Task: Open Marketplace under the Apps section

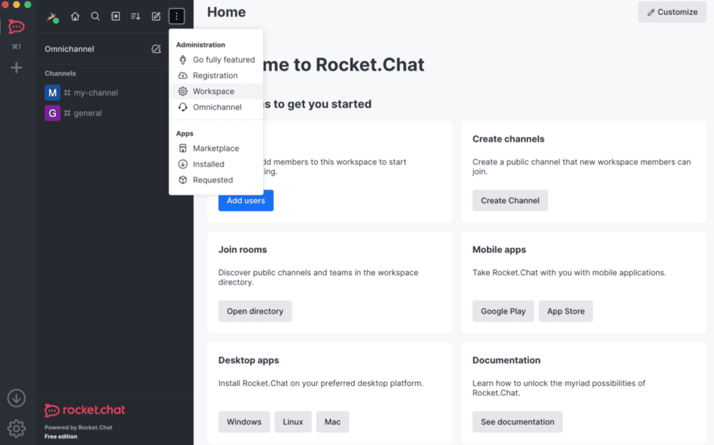Action: point(216,148)
